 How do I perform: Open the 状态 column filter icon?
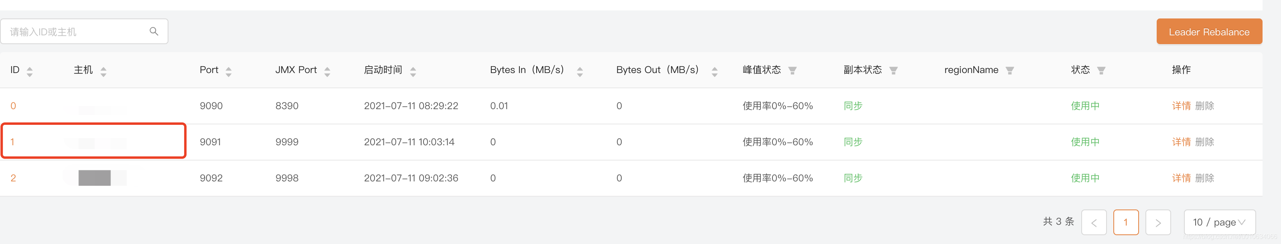[x=1101, y=71]
